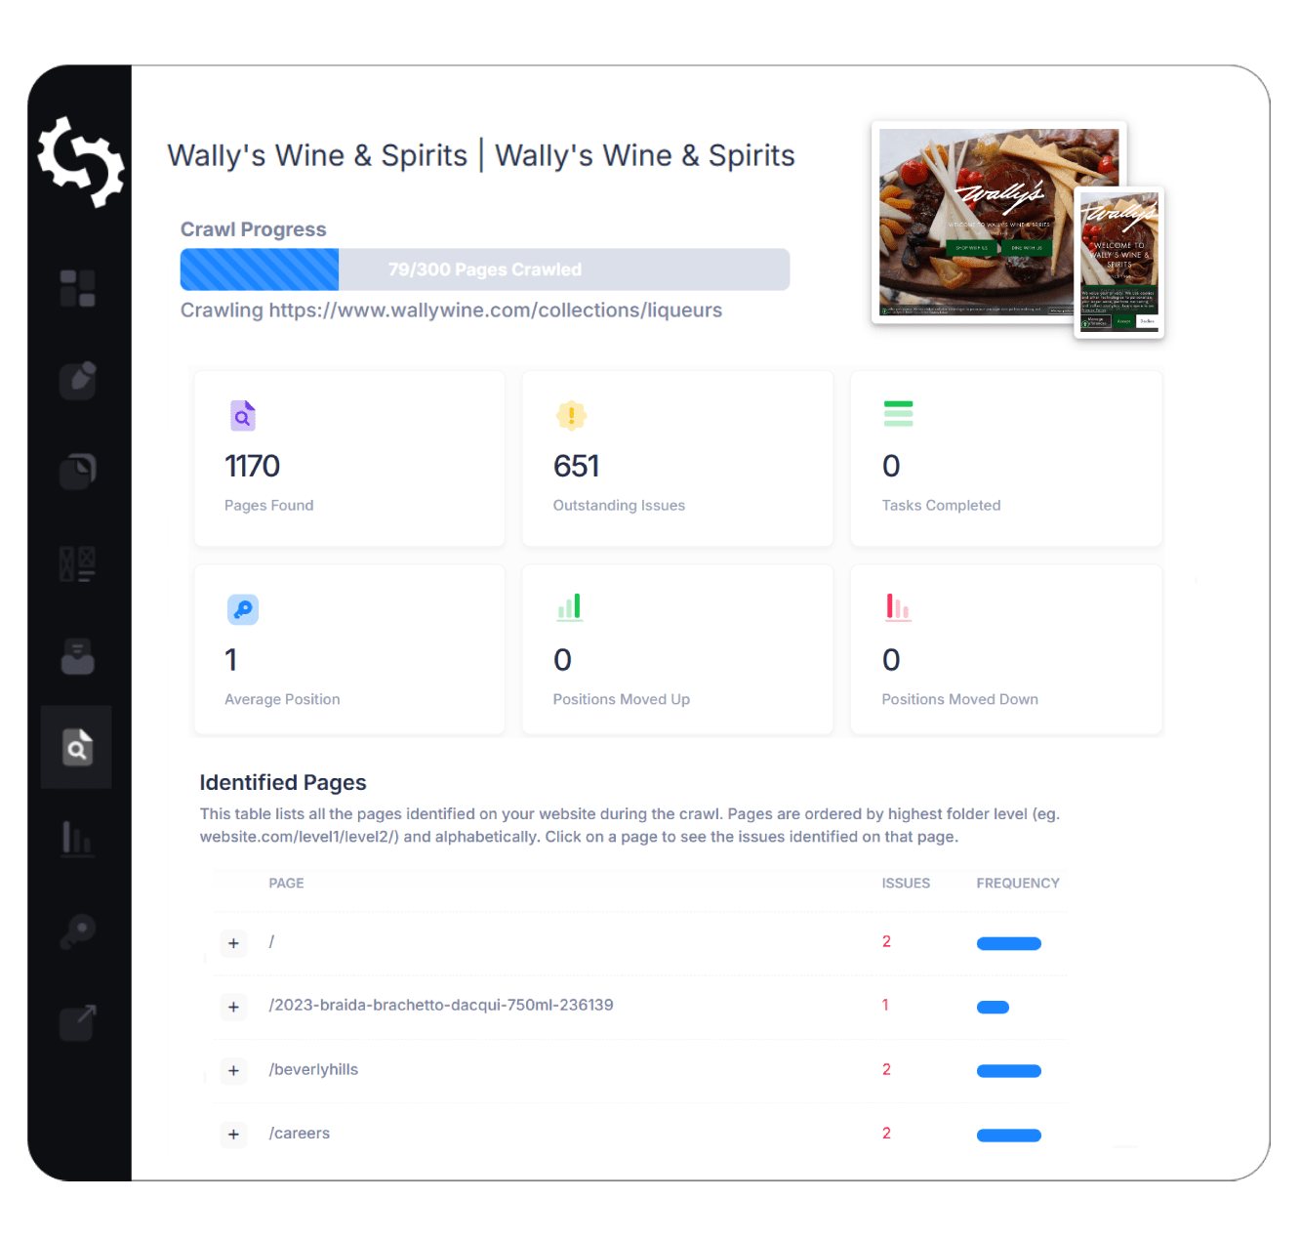This screenshot has height=1240, width=1300.
Task: Open the pie chart report icon in the sidebar
Action: coord(77,472)
